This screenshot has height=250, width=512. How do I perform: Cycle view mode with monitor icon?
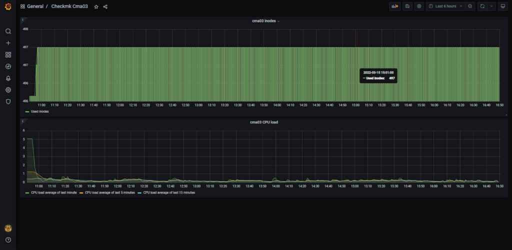[503, 6]
